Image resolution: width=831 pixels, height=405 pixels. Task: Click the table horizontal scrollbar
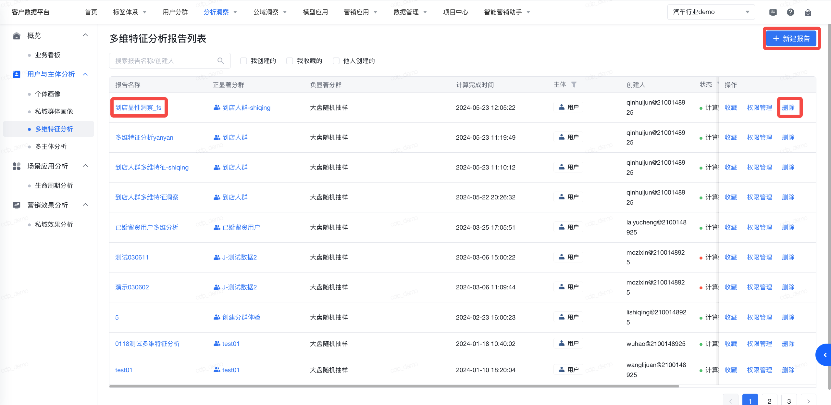[x=394, y=386]
